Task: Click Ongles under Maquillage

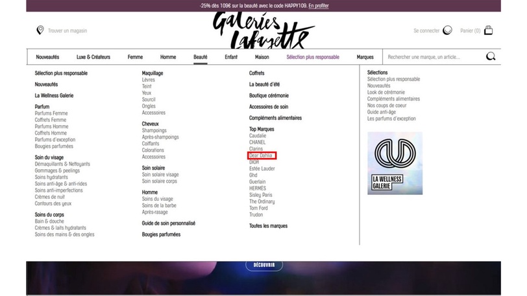Action: pyautogui.click(x=149, y=106)
